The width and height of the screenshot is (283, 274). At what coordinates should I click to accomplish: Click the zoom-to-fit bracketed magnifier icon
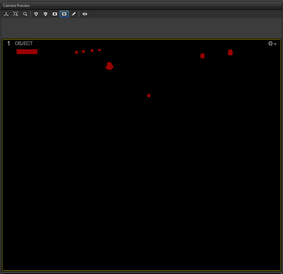(16, 14)
